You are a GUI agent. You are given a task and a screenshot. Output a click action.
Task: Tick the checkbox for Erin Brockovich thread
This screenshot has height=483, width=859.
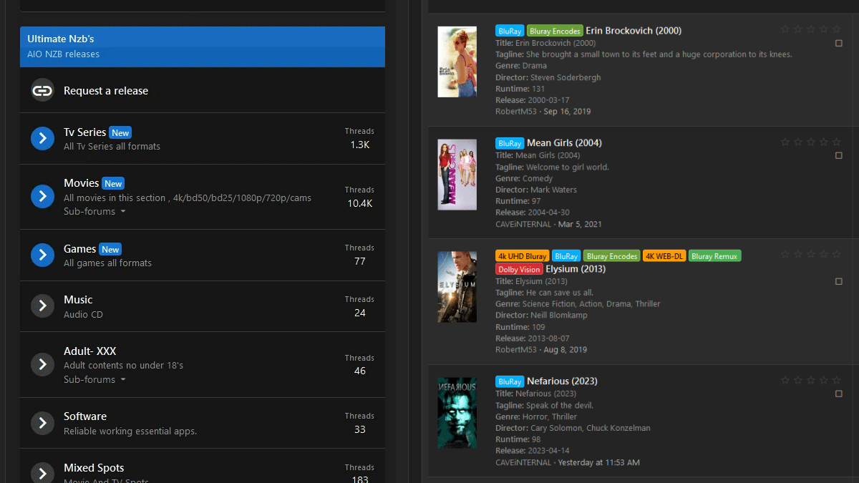pyautogui.click(x=839, y=44)
